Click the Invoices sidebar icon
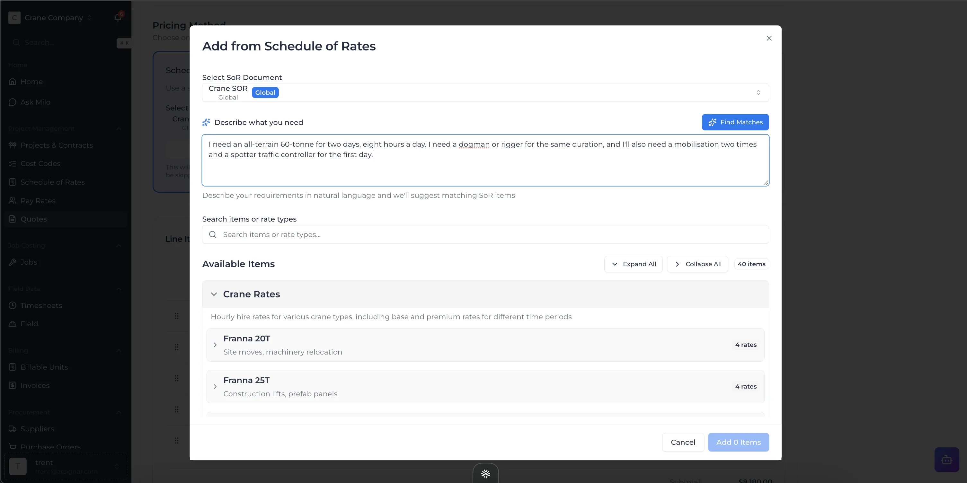The height and width of the screenshot is (483, 967). point(13,385)
